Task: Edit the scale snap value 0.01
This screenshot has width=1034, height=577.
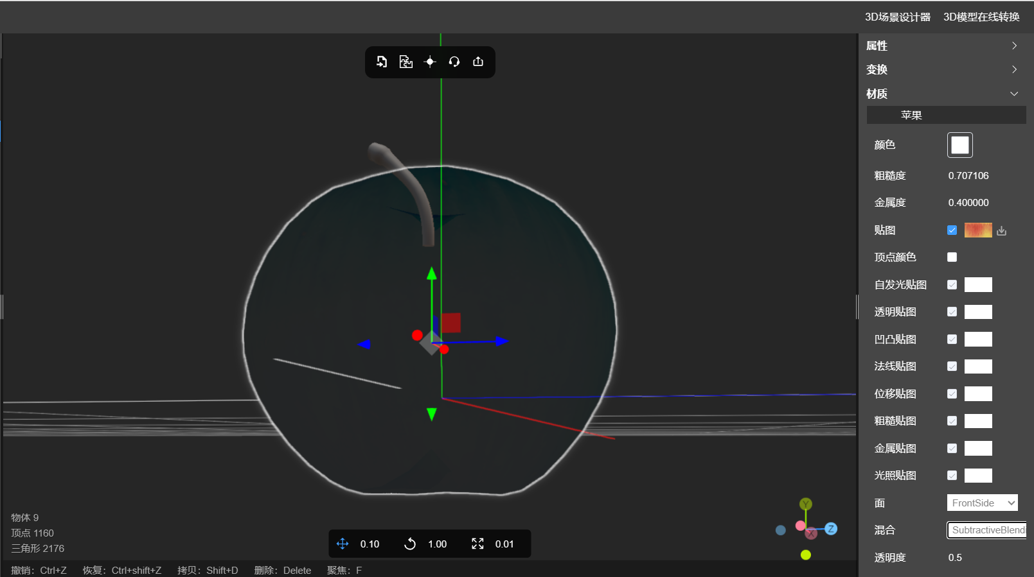Action: [x=504, y=544]
